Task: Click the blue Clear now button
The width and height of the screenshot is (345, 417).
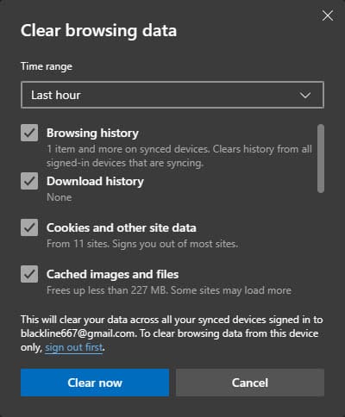Action: point(95,383)
